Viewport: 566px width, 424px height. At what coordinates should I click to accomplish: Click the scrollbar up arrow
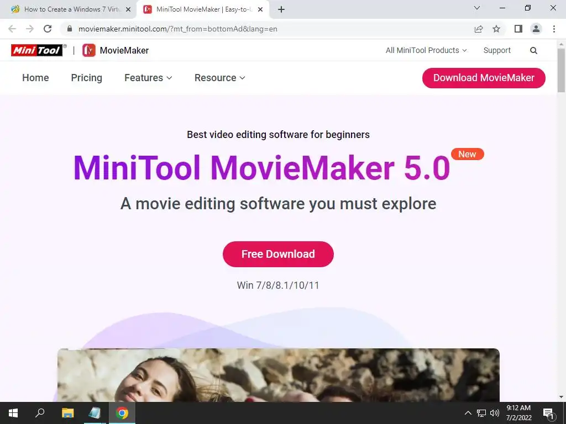pos(562,44)
